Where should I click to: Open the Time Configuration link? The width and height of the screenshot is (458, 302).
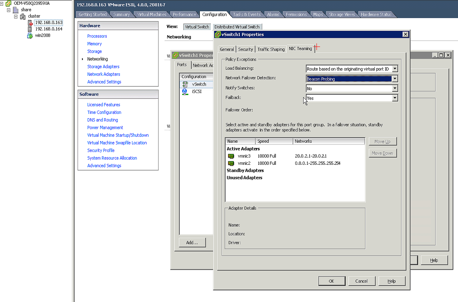tap(104, 112)
